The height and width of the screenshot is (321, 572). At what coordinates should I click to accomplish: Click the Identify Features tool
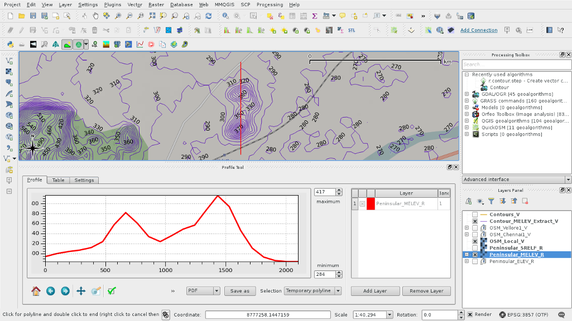pos(226,16)
